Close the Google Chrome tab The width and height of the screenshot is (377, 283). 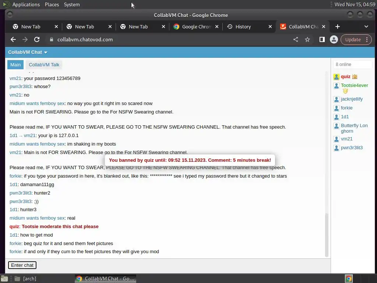click(217, 27)
